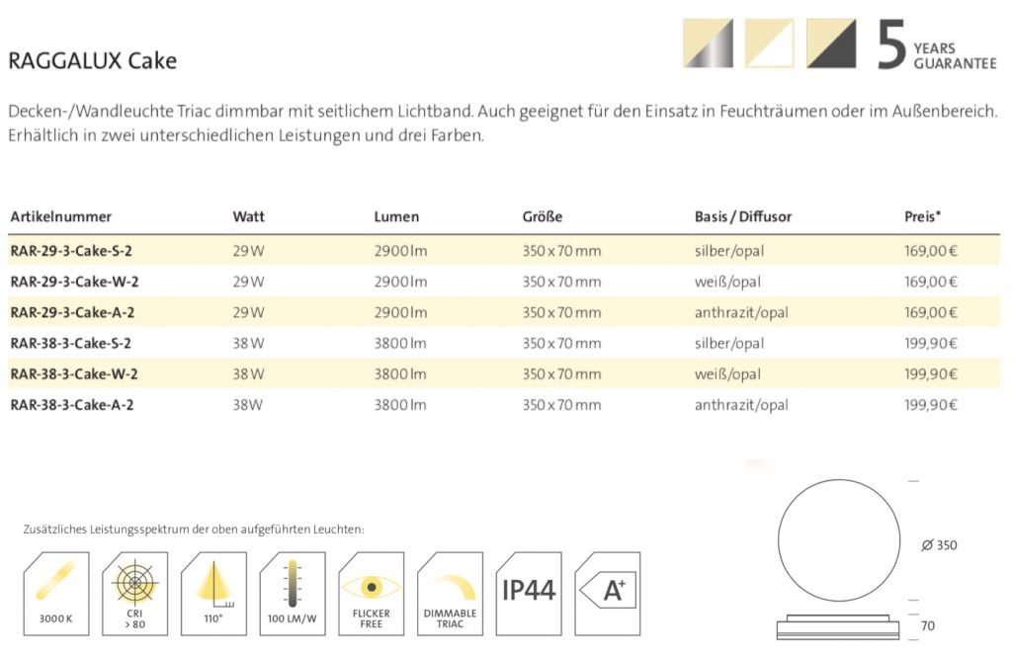Click the 169,00€ price in RAR-29-3-Cake-W-2 row
Viewport: 1012px width, 658px height.
coord(931,282)
